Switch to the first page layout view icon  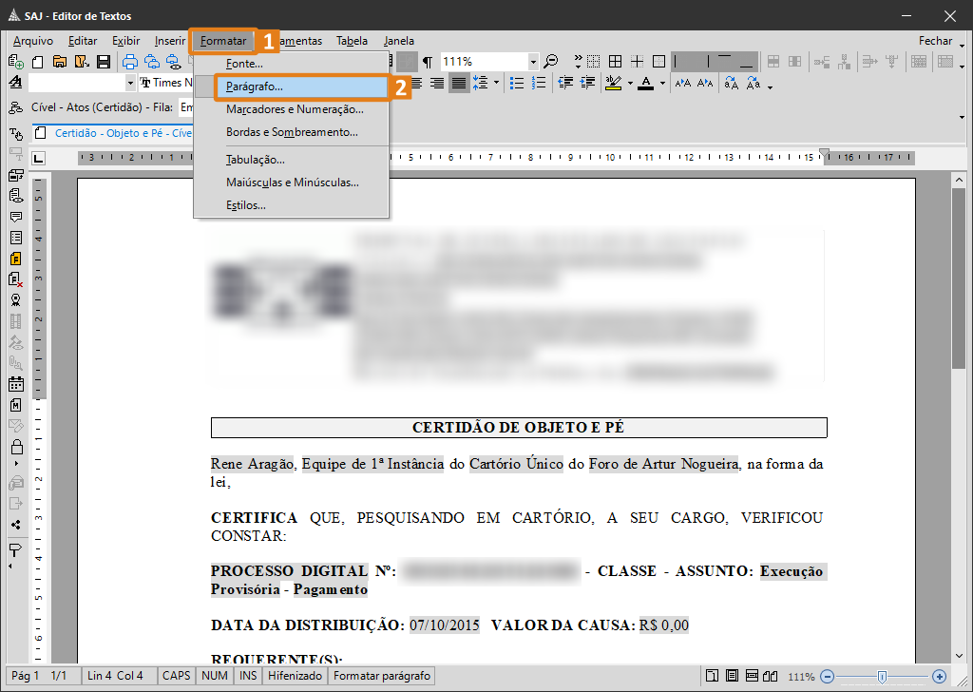(x=713, y=676)
